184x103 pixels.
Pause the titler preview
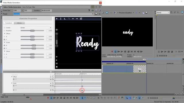[x=57, y=64]
